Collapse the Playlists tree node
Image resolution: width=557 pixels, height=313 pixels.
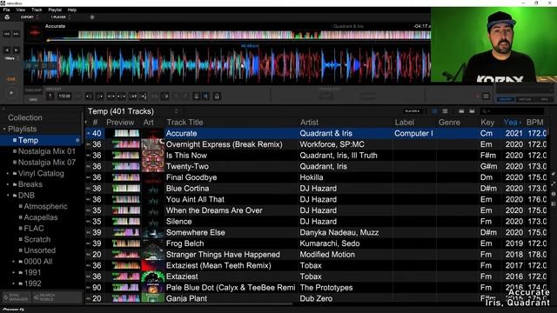tap(4, 129)
